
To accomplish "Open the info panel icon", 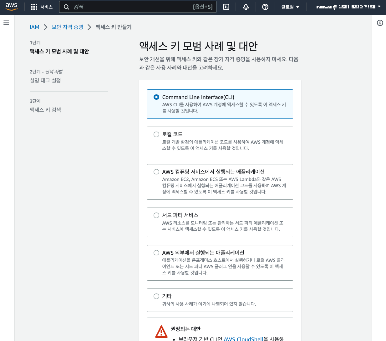I will point(380,23).
